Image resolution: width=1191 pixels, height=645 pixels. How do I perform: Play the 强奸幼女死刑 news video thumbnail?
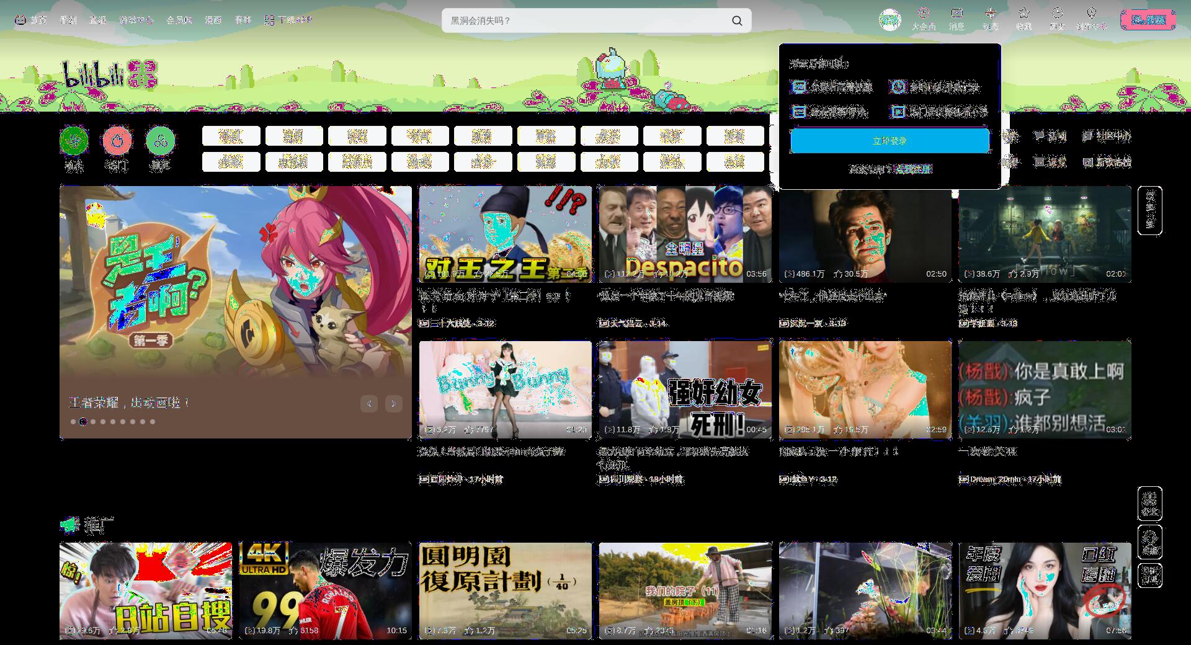tap(685, 389)
